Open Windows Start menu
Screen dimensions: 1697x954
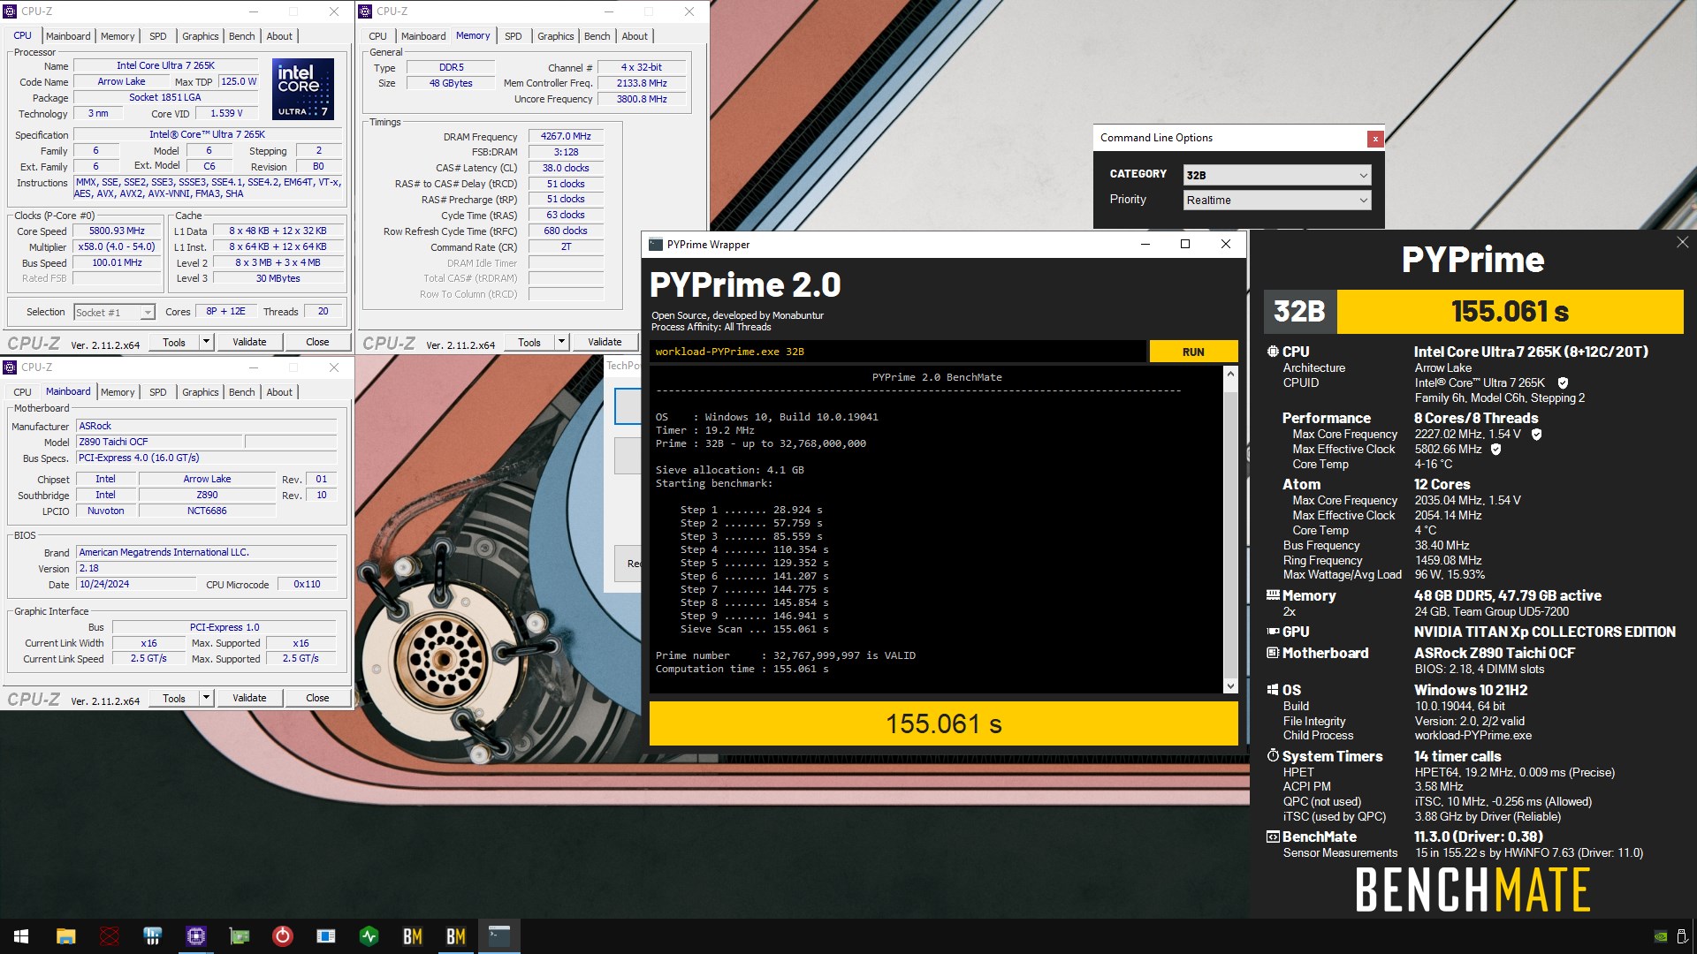[21, 935]
